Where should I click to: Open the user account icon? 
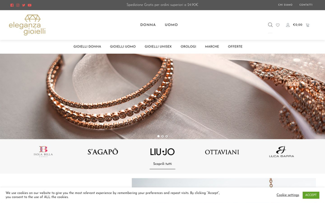point(287,25)
